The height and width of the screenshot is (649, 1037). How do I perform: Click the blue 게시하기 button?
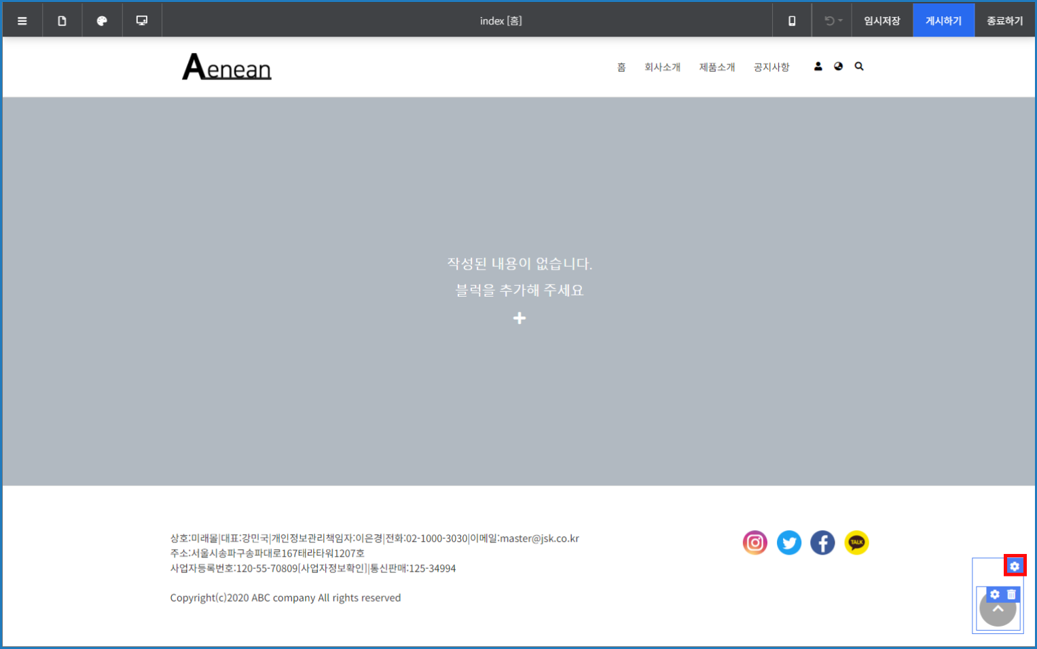943,20
